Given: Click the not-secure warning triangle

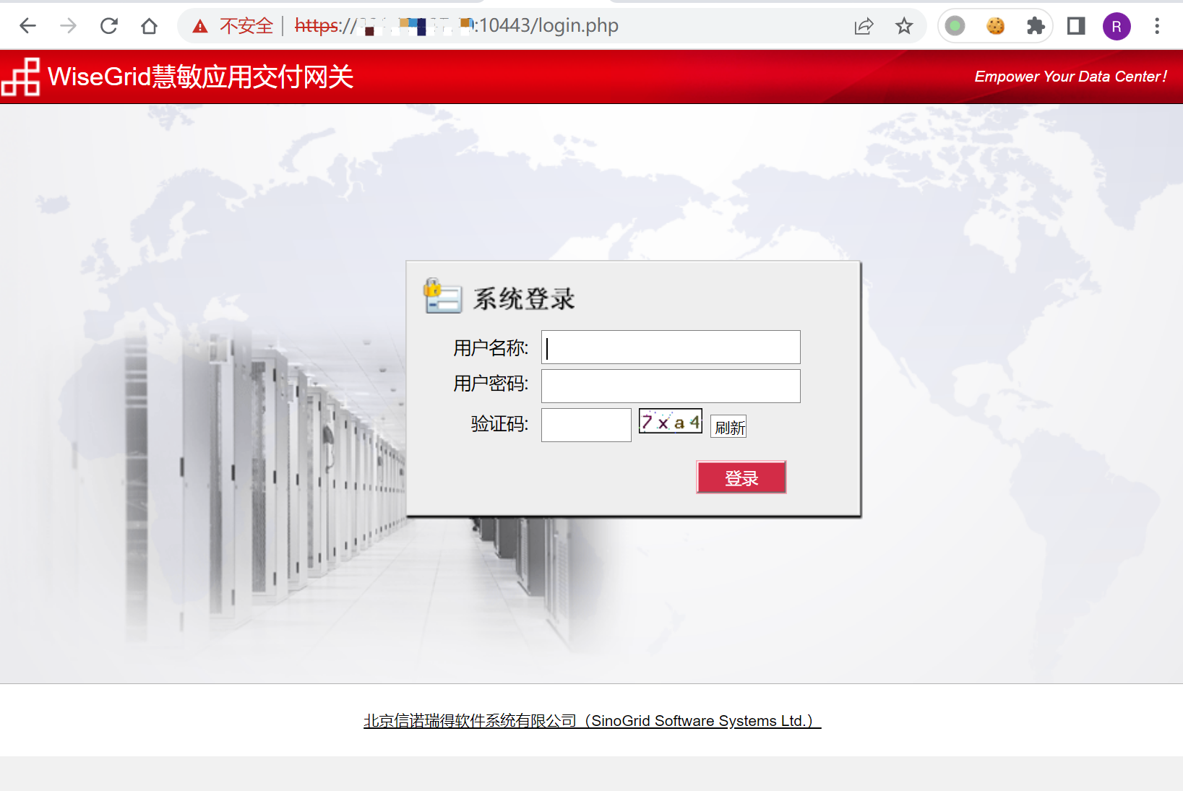Looking at the screenshot, I should pos(200,27).
